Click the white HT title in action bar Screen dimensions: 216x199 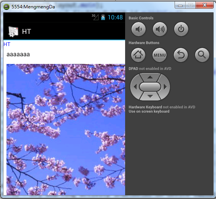27,32
